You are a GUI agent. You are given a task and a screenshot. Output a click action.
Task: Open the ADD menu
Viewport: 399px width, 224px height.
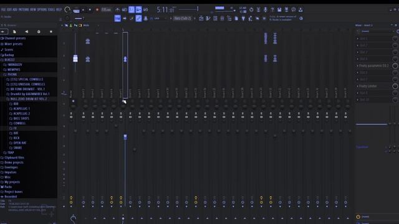click(x=15, y=10)
